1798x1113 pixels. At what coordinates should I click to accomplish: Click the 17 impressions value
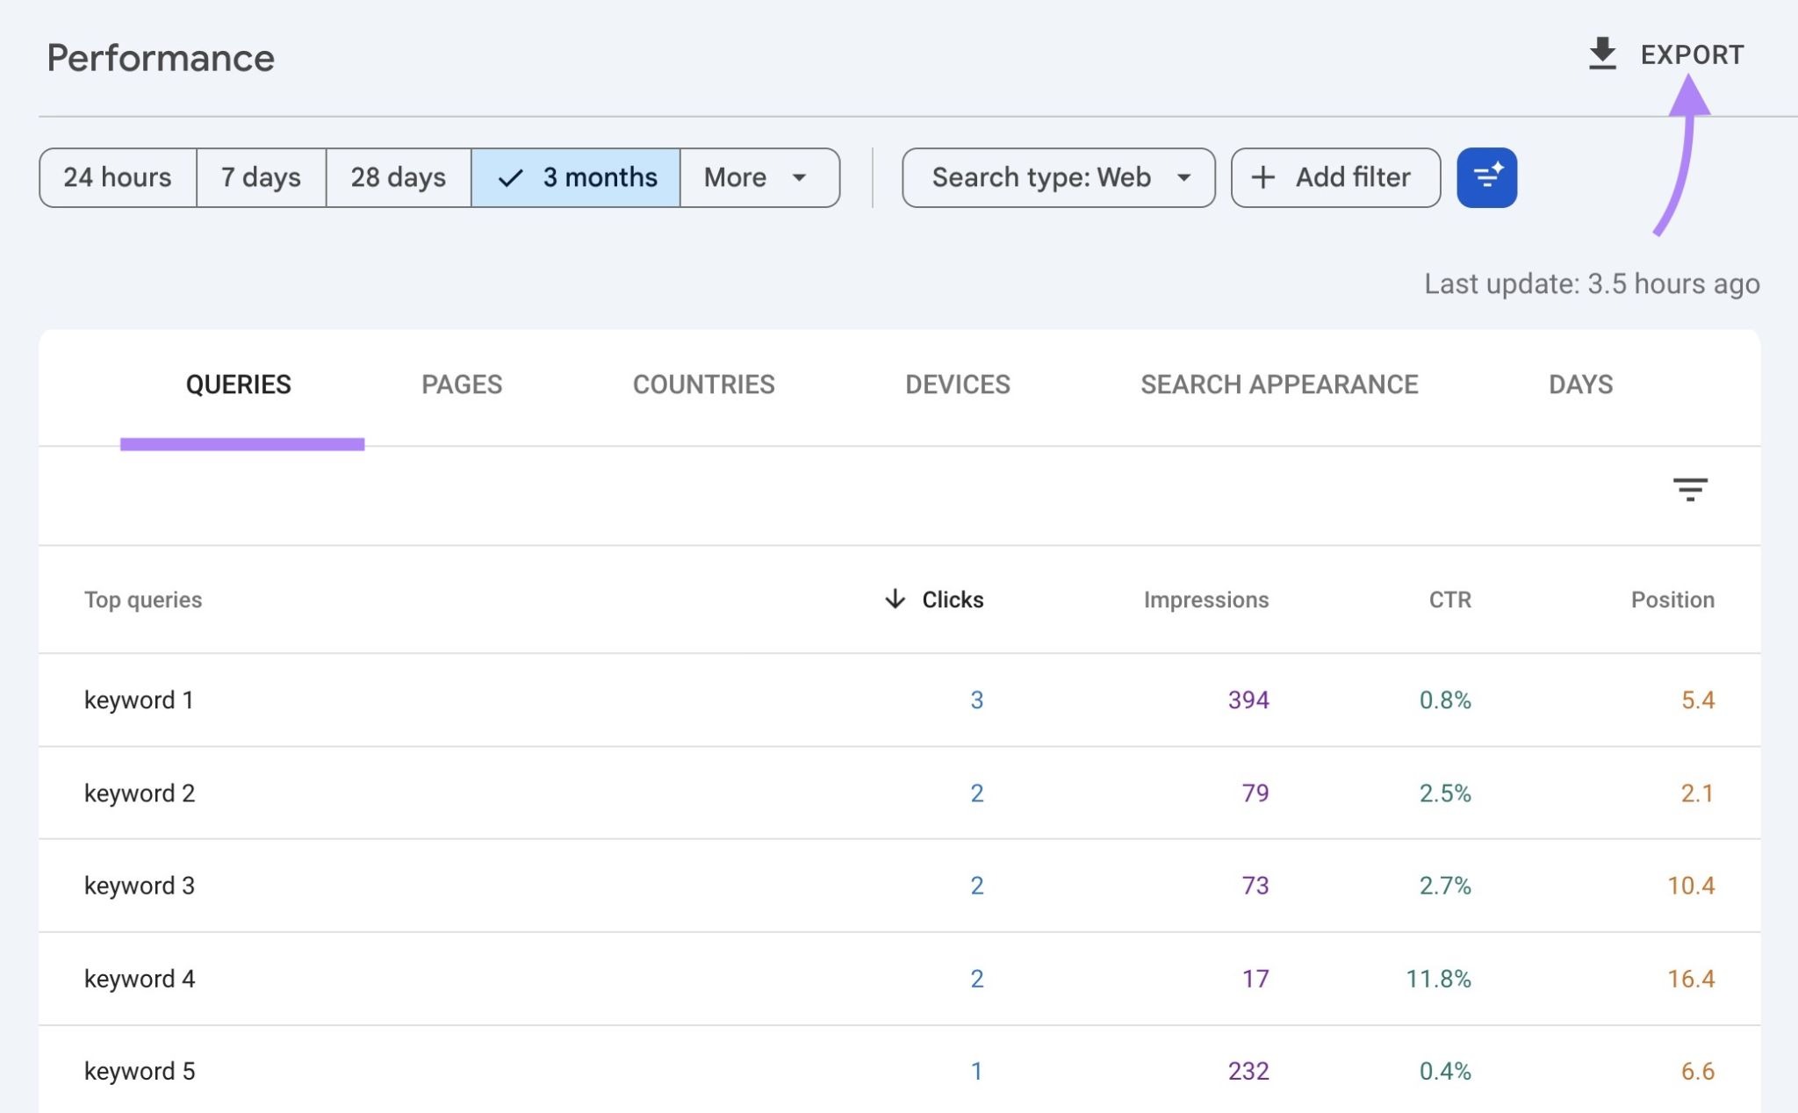point(1255,979)
